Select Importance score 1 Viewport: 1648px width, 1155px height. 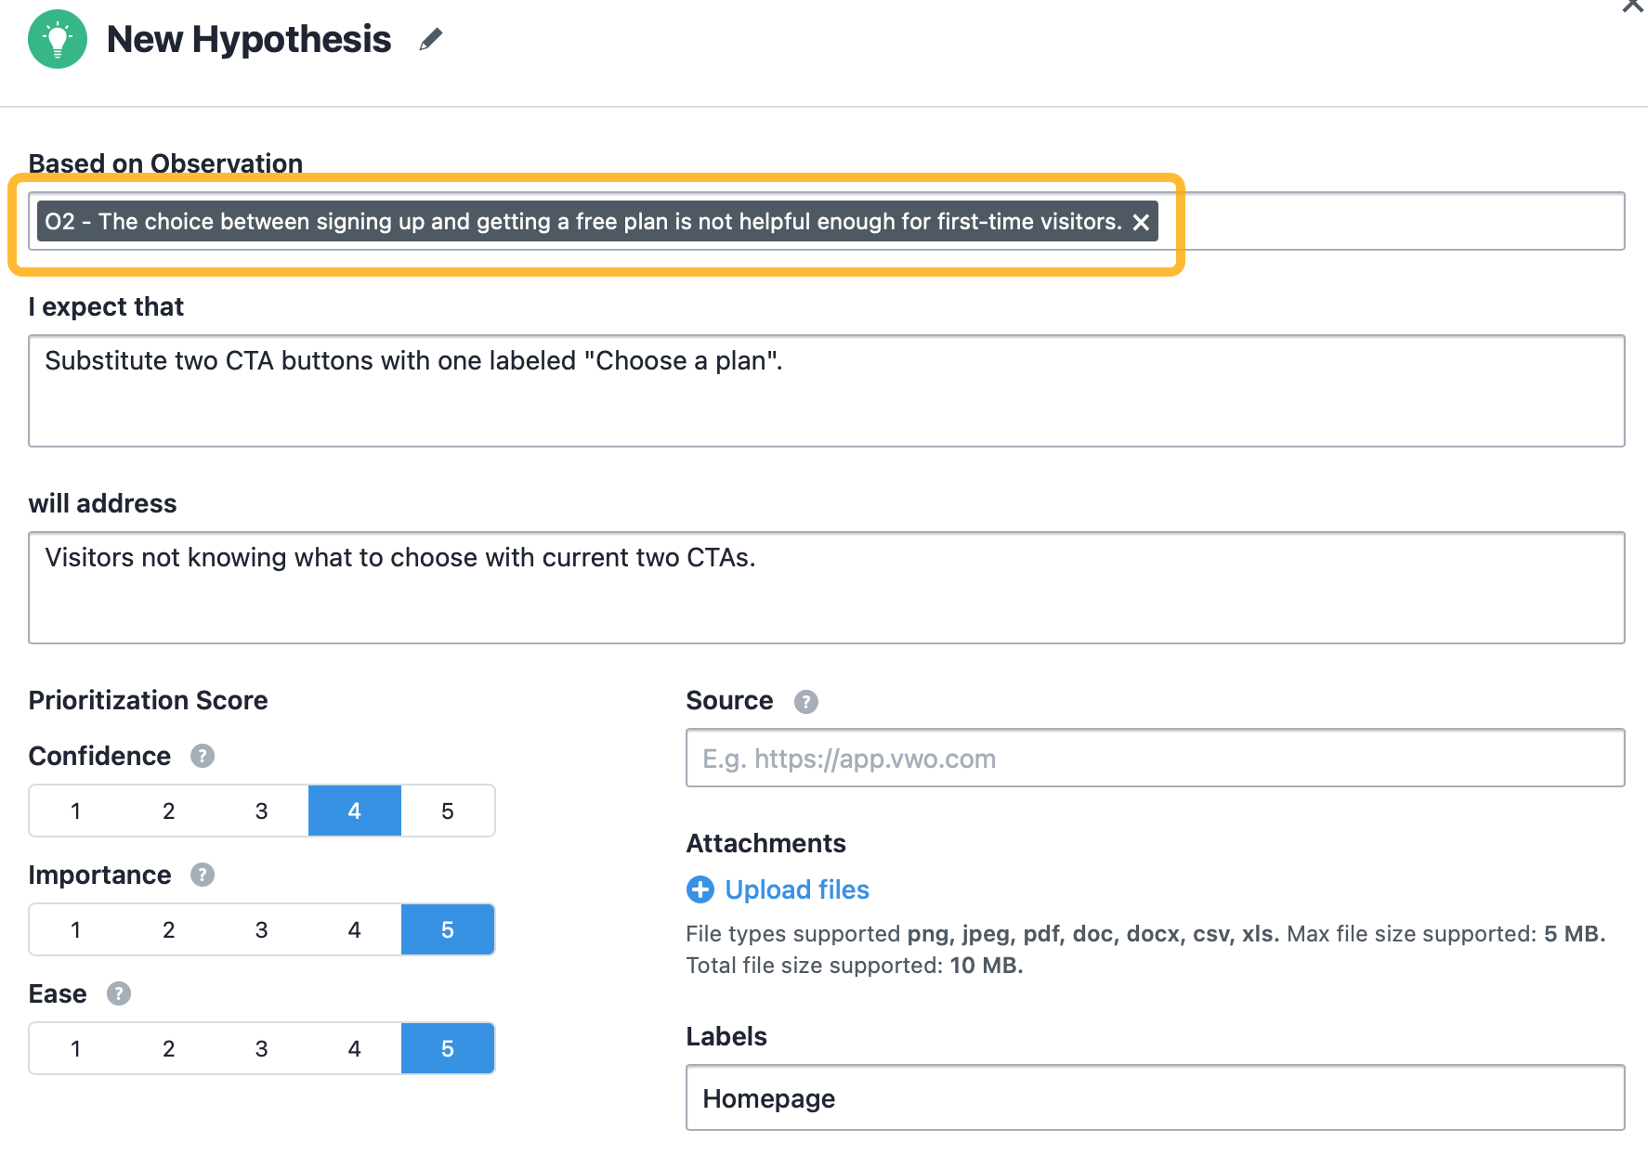point(75,929)
